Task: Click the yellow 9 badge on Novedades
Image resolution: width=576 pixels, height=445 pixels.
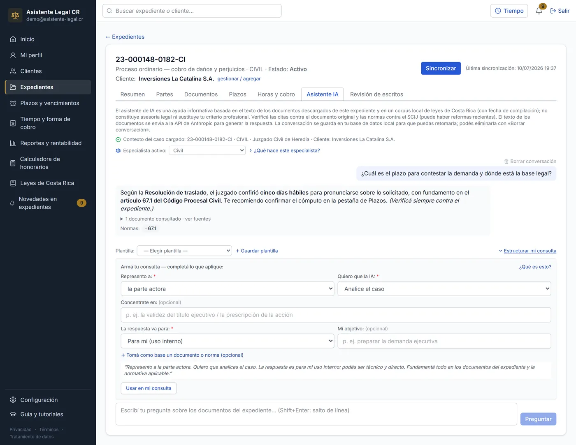Action: click(81, 203)
